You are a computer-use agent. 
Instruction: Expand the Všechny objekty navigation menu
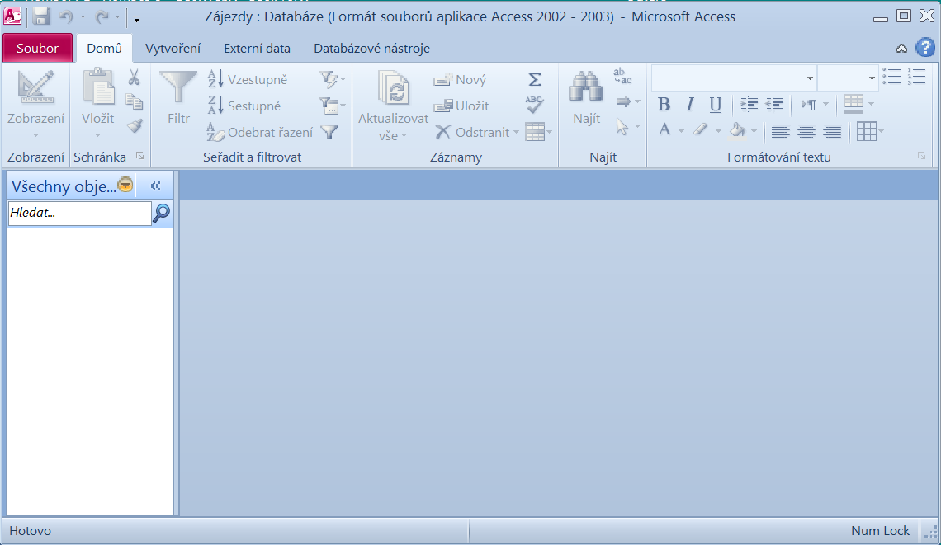click(x=125, y=186)
